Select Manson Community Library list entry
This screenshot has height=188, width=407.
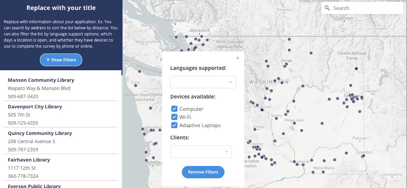pos(41,80)
